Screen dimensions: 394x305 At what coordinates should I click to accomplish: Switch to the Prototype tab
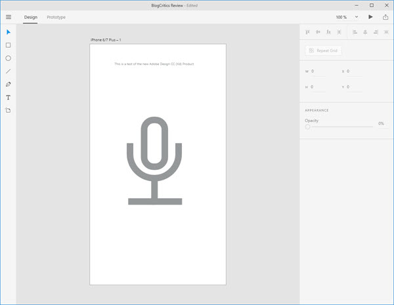point(56,17)
